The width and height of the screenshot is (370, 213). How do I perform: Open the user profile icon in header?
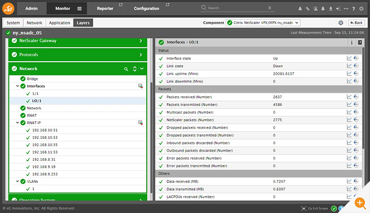coord(300,9)
